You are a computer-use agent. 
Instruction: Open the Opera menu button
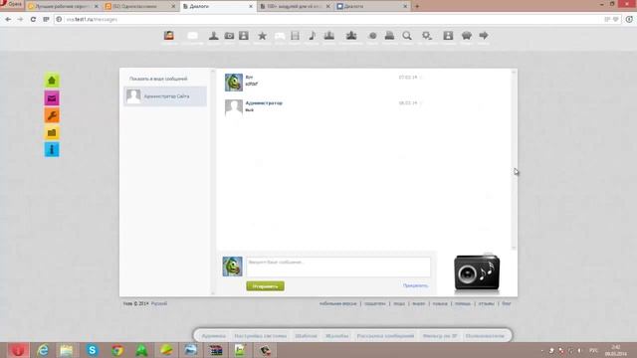[12, 4]
